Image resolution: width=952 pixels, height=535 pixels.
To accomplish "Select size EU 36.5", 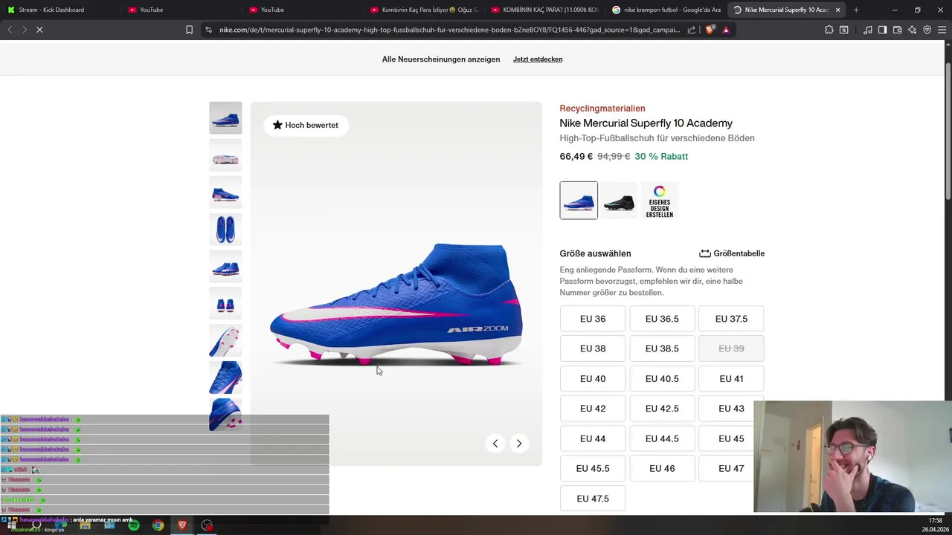I will point(662,319).
